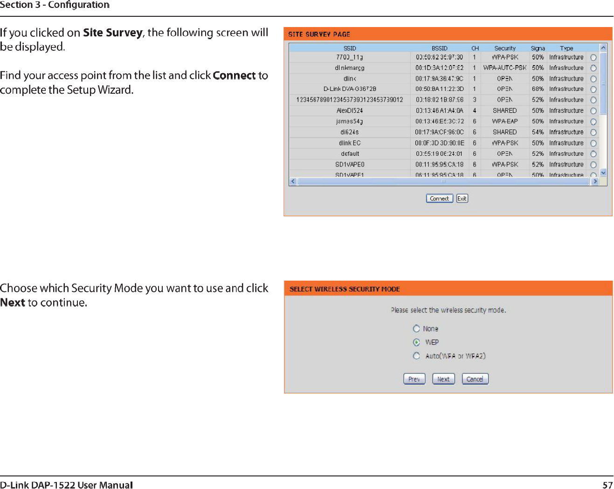Click Next to continue security setup

click(x=443, y=379)
